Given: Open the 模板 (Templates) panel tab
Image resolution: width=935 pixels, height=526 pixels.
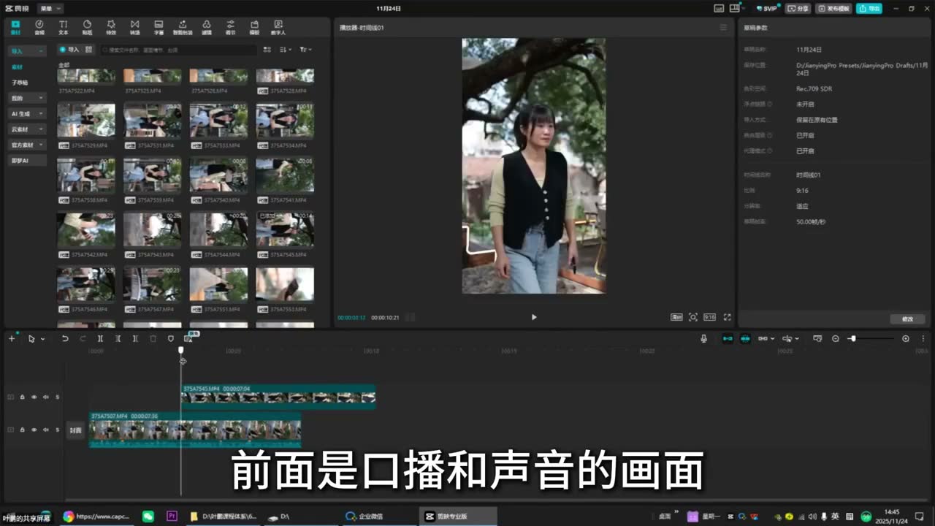Looking at the screenshot, I should (x=254, y=28).
